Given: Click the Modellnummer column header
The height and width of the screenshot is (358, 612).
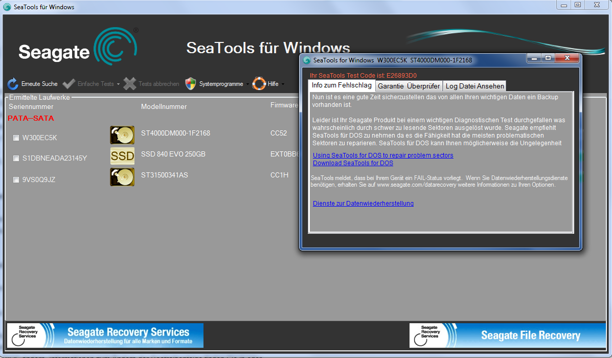Looking at the screenshot, I should point(164,106).
